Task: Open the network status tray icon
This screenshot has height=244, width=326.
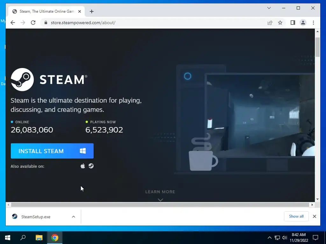Action: (277, 238)
